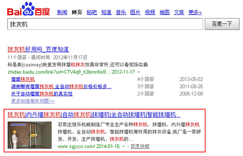Go to the 音乐 music tab
The width and height of the screenshot is (243, 156).
click(x=121, y=13)
